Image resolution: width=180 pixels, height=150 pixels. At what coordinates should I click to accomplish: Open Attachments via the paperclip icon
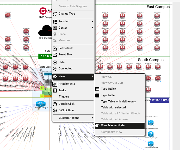pos(55,84)
